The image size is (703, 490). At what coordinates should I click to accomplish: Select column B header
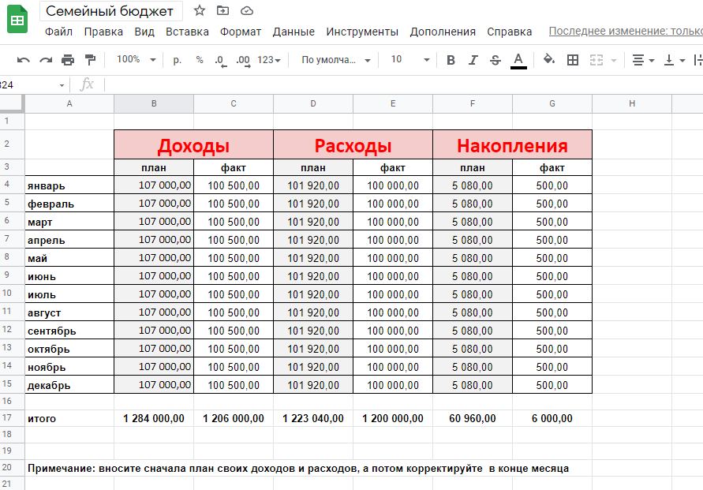(x=154, y=103)
